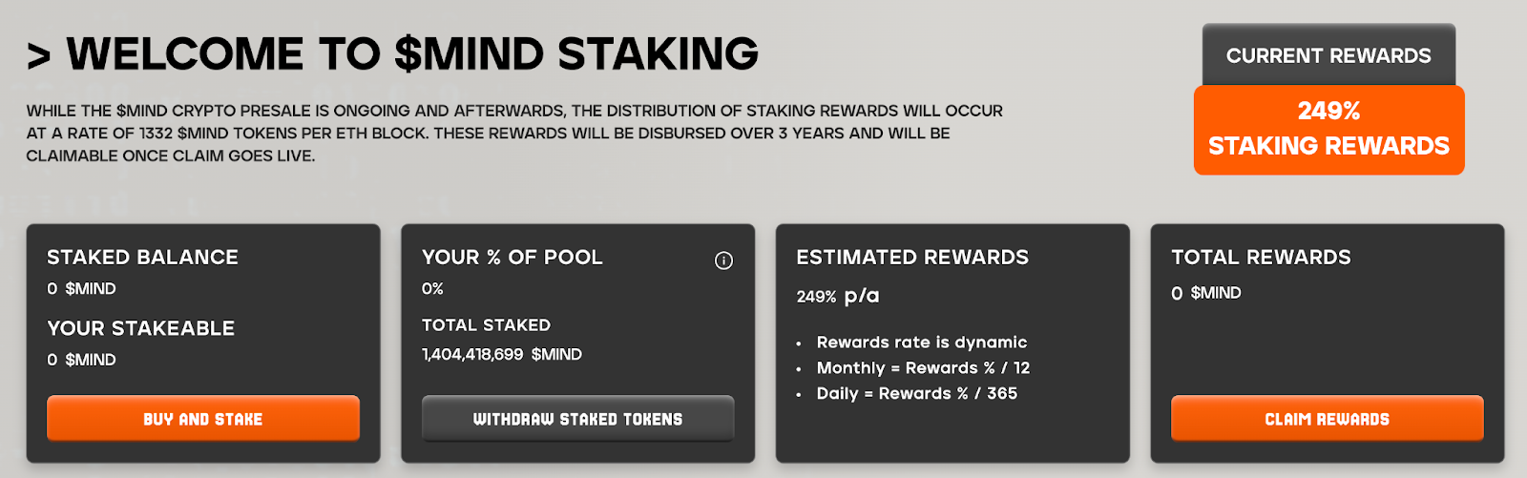Click the Daily = Rewards % / 365 line
The height and width of the screenshot is (478, 1527).
pyautogui.click(x=917, y=393)
